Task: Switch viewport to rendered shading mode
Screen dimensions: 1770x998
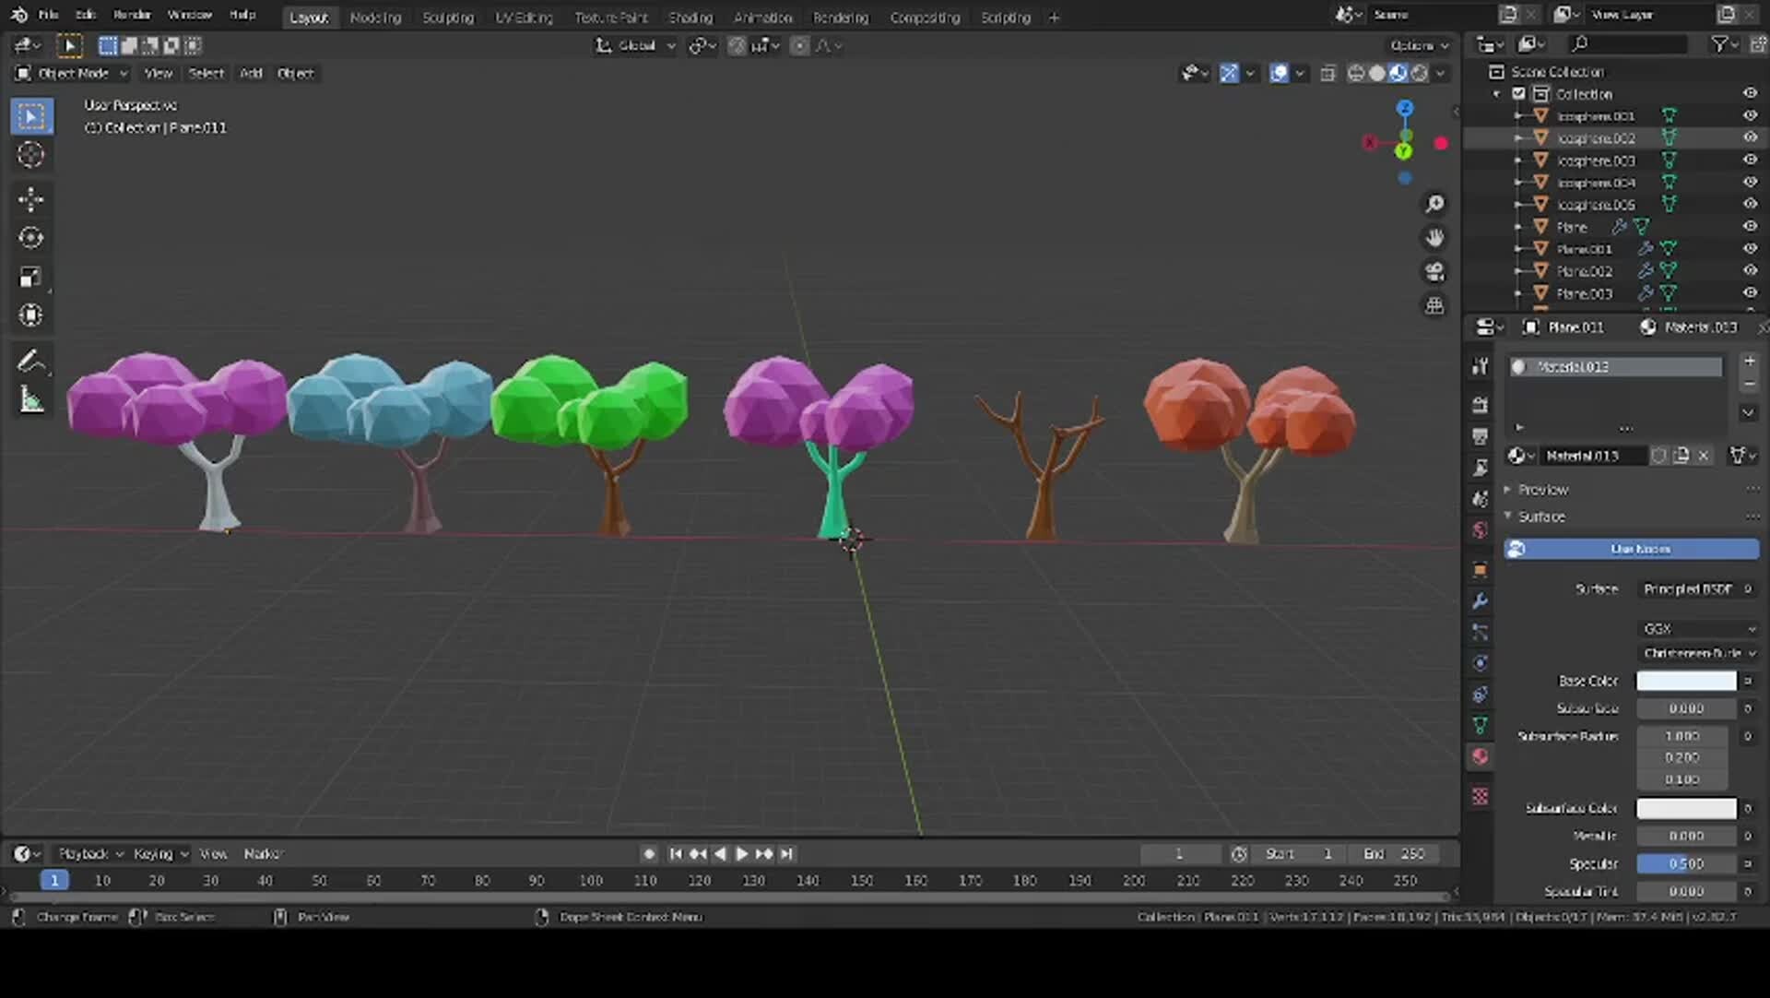Action: [1422, 73]
